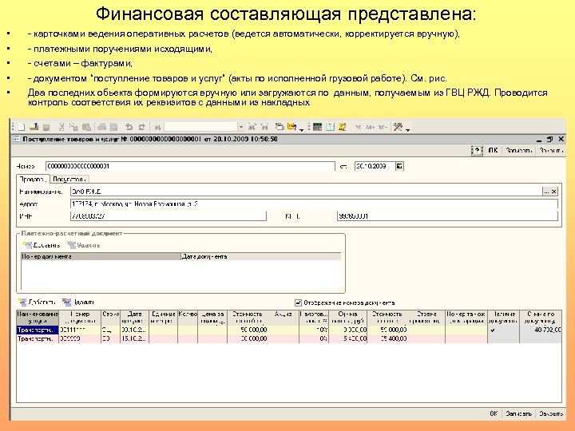Select the second Транспортн. row in pink
Viewport: 575px width, 431px height.
pyautogui.click(x=288, y=338)
